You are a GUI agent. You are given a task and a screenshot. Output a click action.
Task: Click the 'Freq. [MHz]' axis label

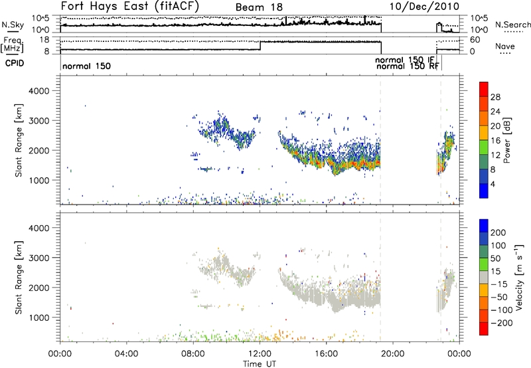(12, 45)
